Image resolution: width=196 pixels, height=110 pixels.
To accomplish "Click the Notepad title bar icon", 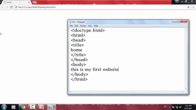I will (70, 22).
